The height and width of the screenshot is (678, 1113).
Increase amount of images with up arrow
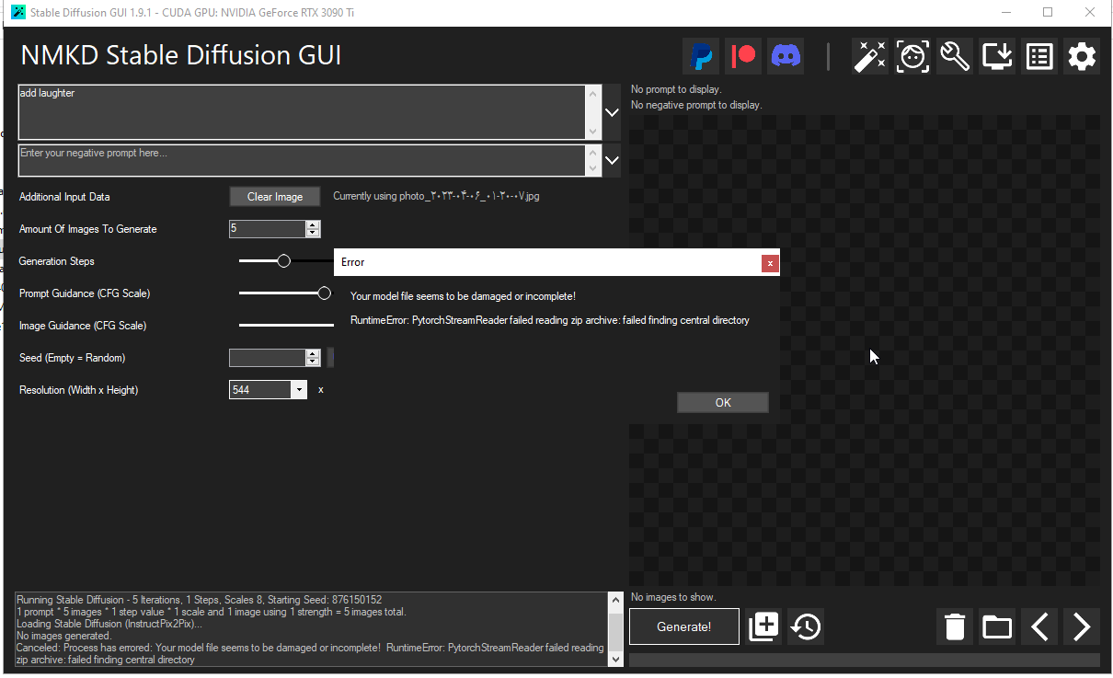coord(313,225)
